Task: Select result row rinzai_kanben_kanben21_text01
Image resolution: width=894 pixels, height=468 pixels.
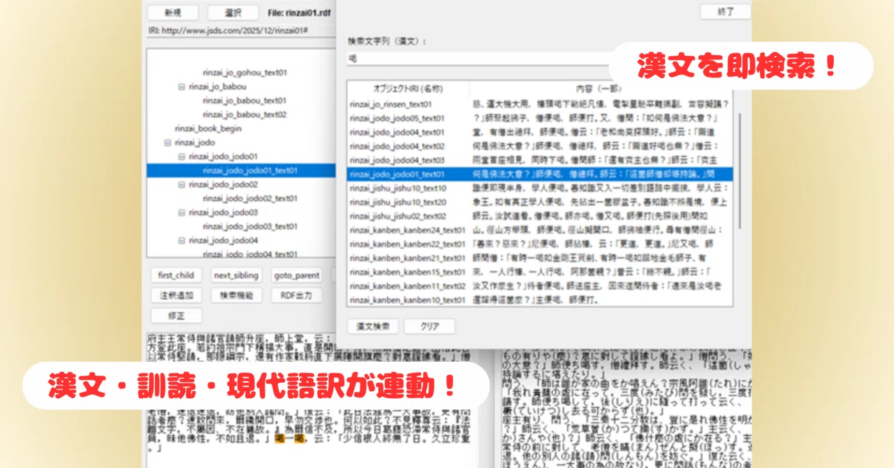Action: [539, 258]
